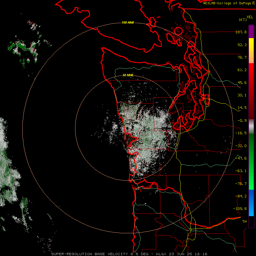
Task: Pick the green segment of the velocity scale
Action: (251, 162)
